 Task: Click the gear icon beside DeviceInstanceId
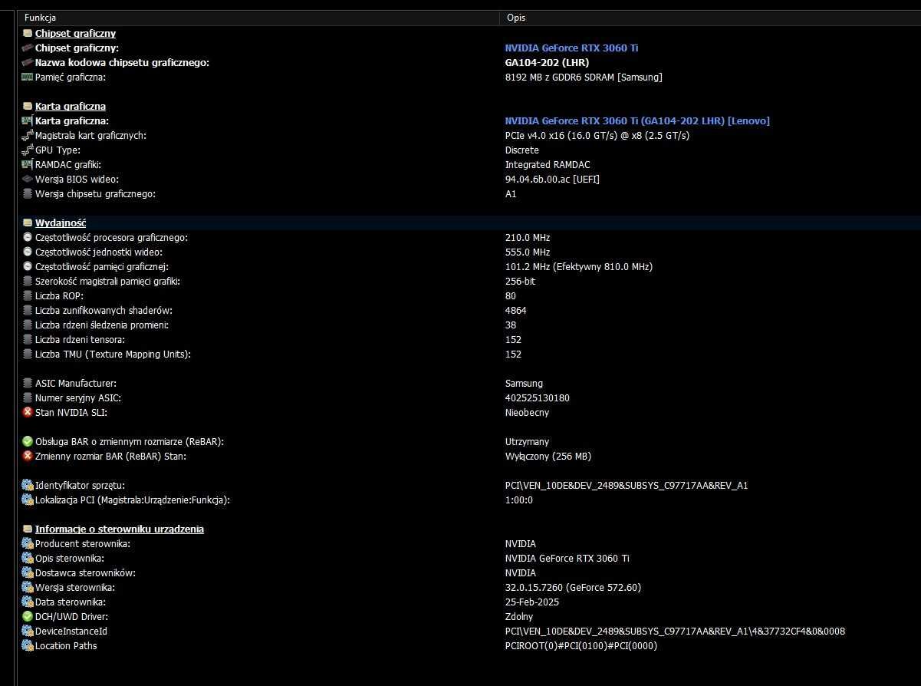[28, 631]
